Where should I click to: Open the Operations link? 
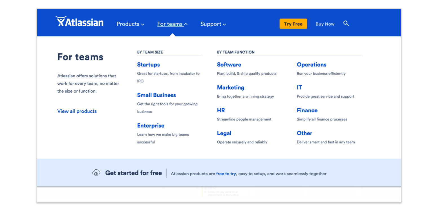click(312, 65)
